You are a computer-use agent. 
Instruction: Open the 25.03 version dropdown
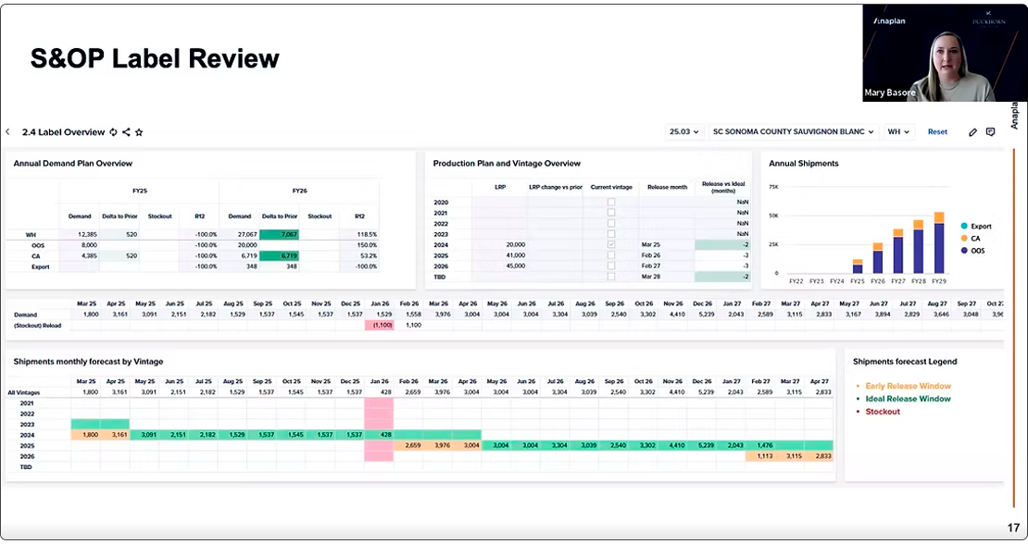684,132
